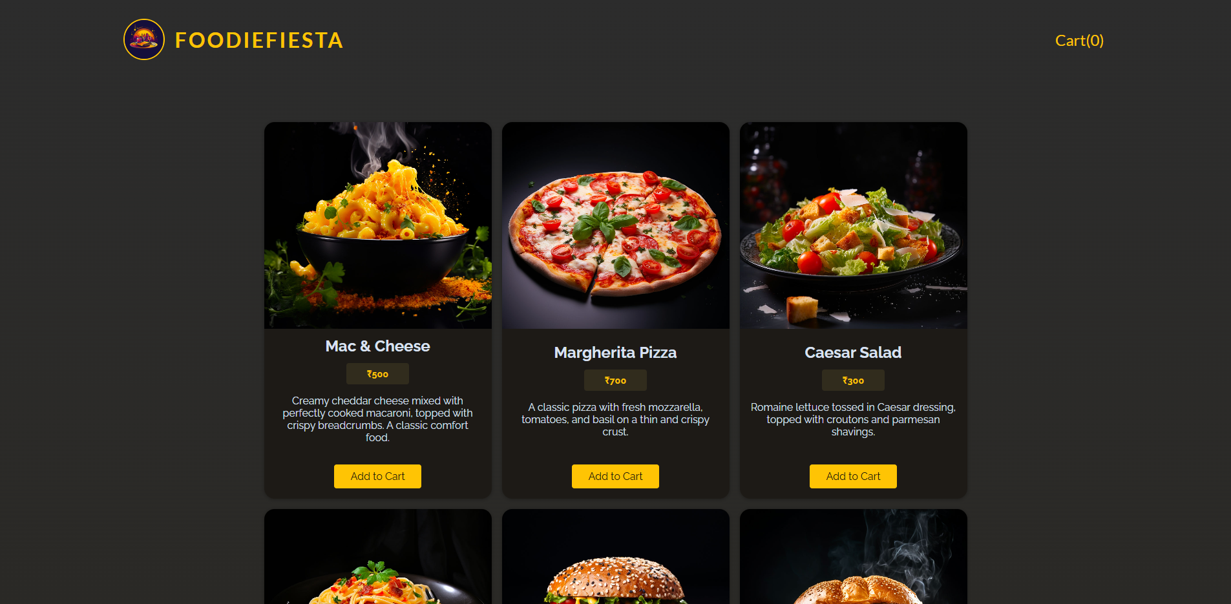Select the sesame burger image
This screenshot has height=604, width=1231.
(x=616, y=557)
